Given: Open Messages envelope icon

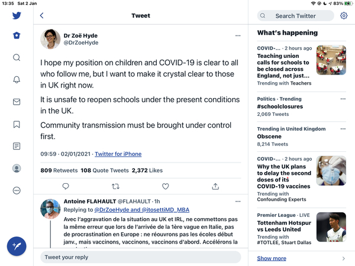Looking at the screenshot, I should 17,102.
